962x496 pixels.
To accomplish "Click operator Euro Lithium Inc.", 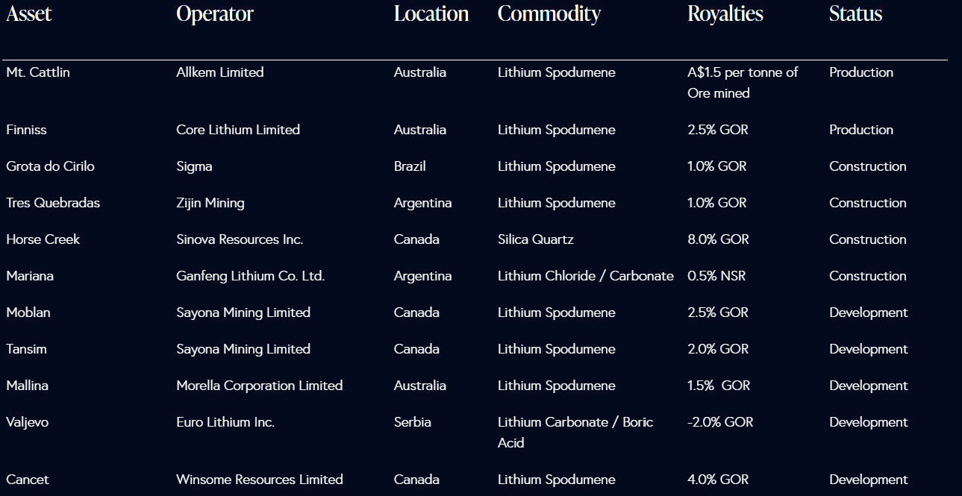I will pyautogui.click(x=225, y=422).
